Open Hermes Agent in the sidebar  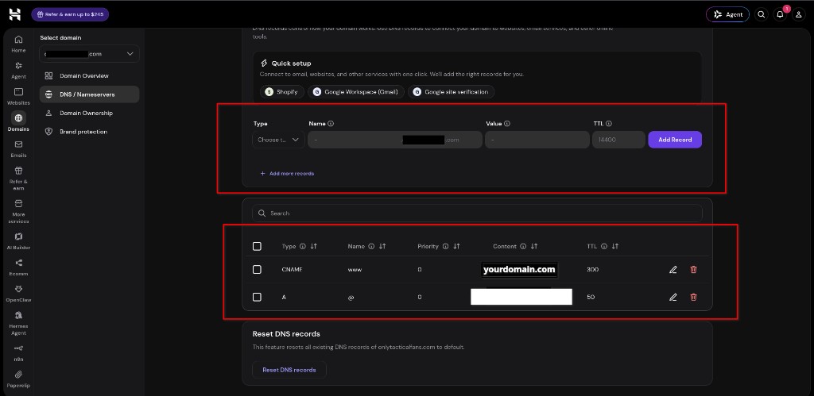tap(18, 323)
